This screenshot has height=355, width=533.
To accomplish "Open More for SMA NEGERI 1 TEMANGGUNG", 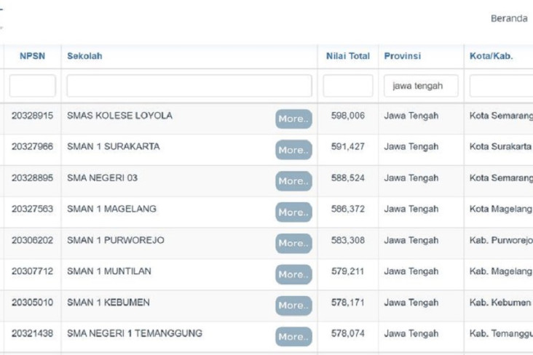I will (x=293, y=337).
